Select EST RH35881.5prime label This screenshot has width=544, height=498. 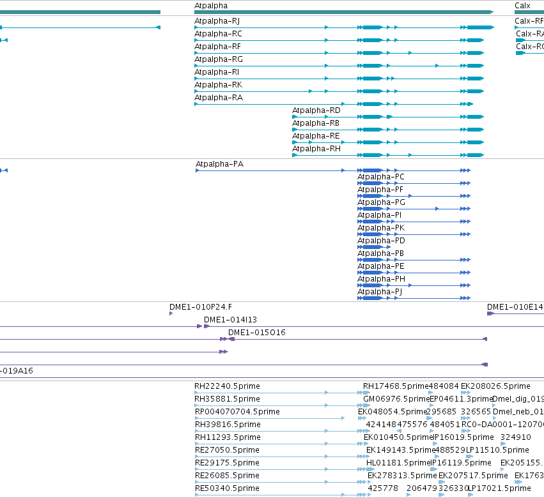click(x=227, y=399)
